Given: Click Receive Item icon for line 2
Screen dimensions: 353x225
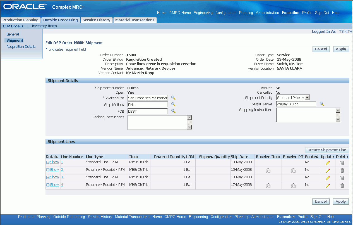Looking at the screenshot, I should coord(268,170).
